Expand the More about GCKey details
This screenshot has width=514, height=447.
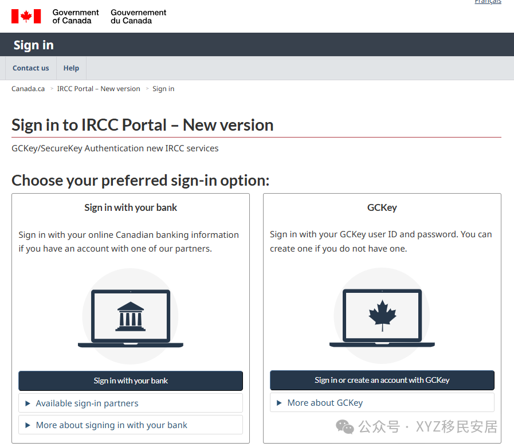[x=382, y=402]
